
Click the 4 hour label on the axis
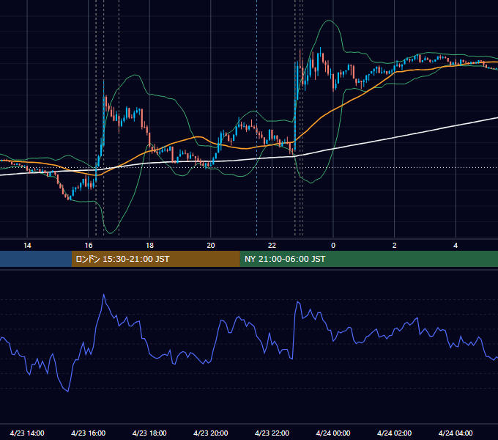(x=456, y=246)
